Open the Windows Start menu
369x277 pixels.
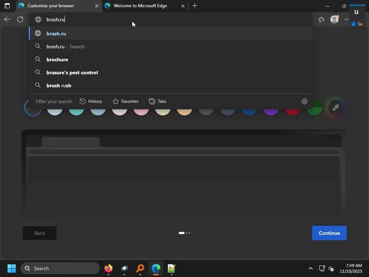click(12, 268)
